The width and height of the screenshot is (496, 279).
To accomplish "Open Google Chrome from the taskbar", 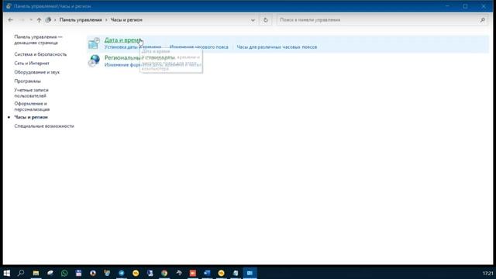I will pos(164,273).
